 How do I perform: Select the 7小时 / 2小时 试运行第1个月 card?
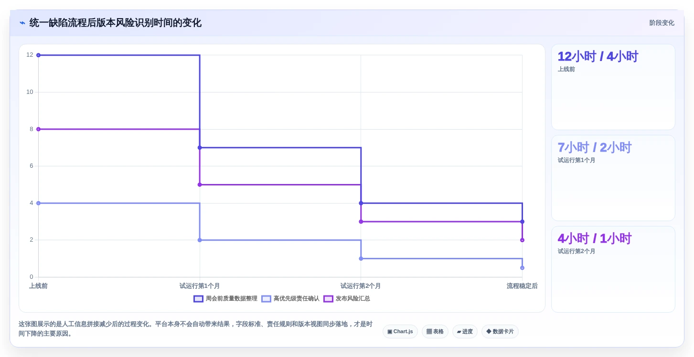tap(613, 178)
